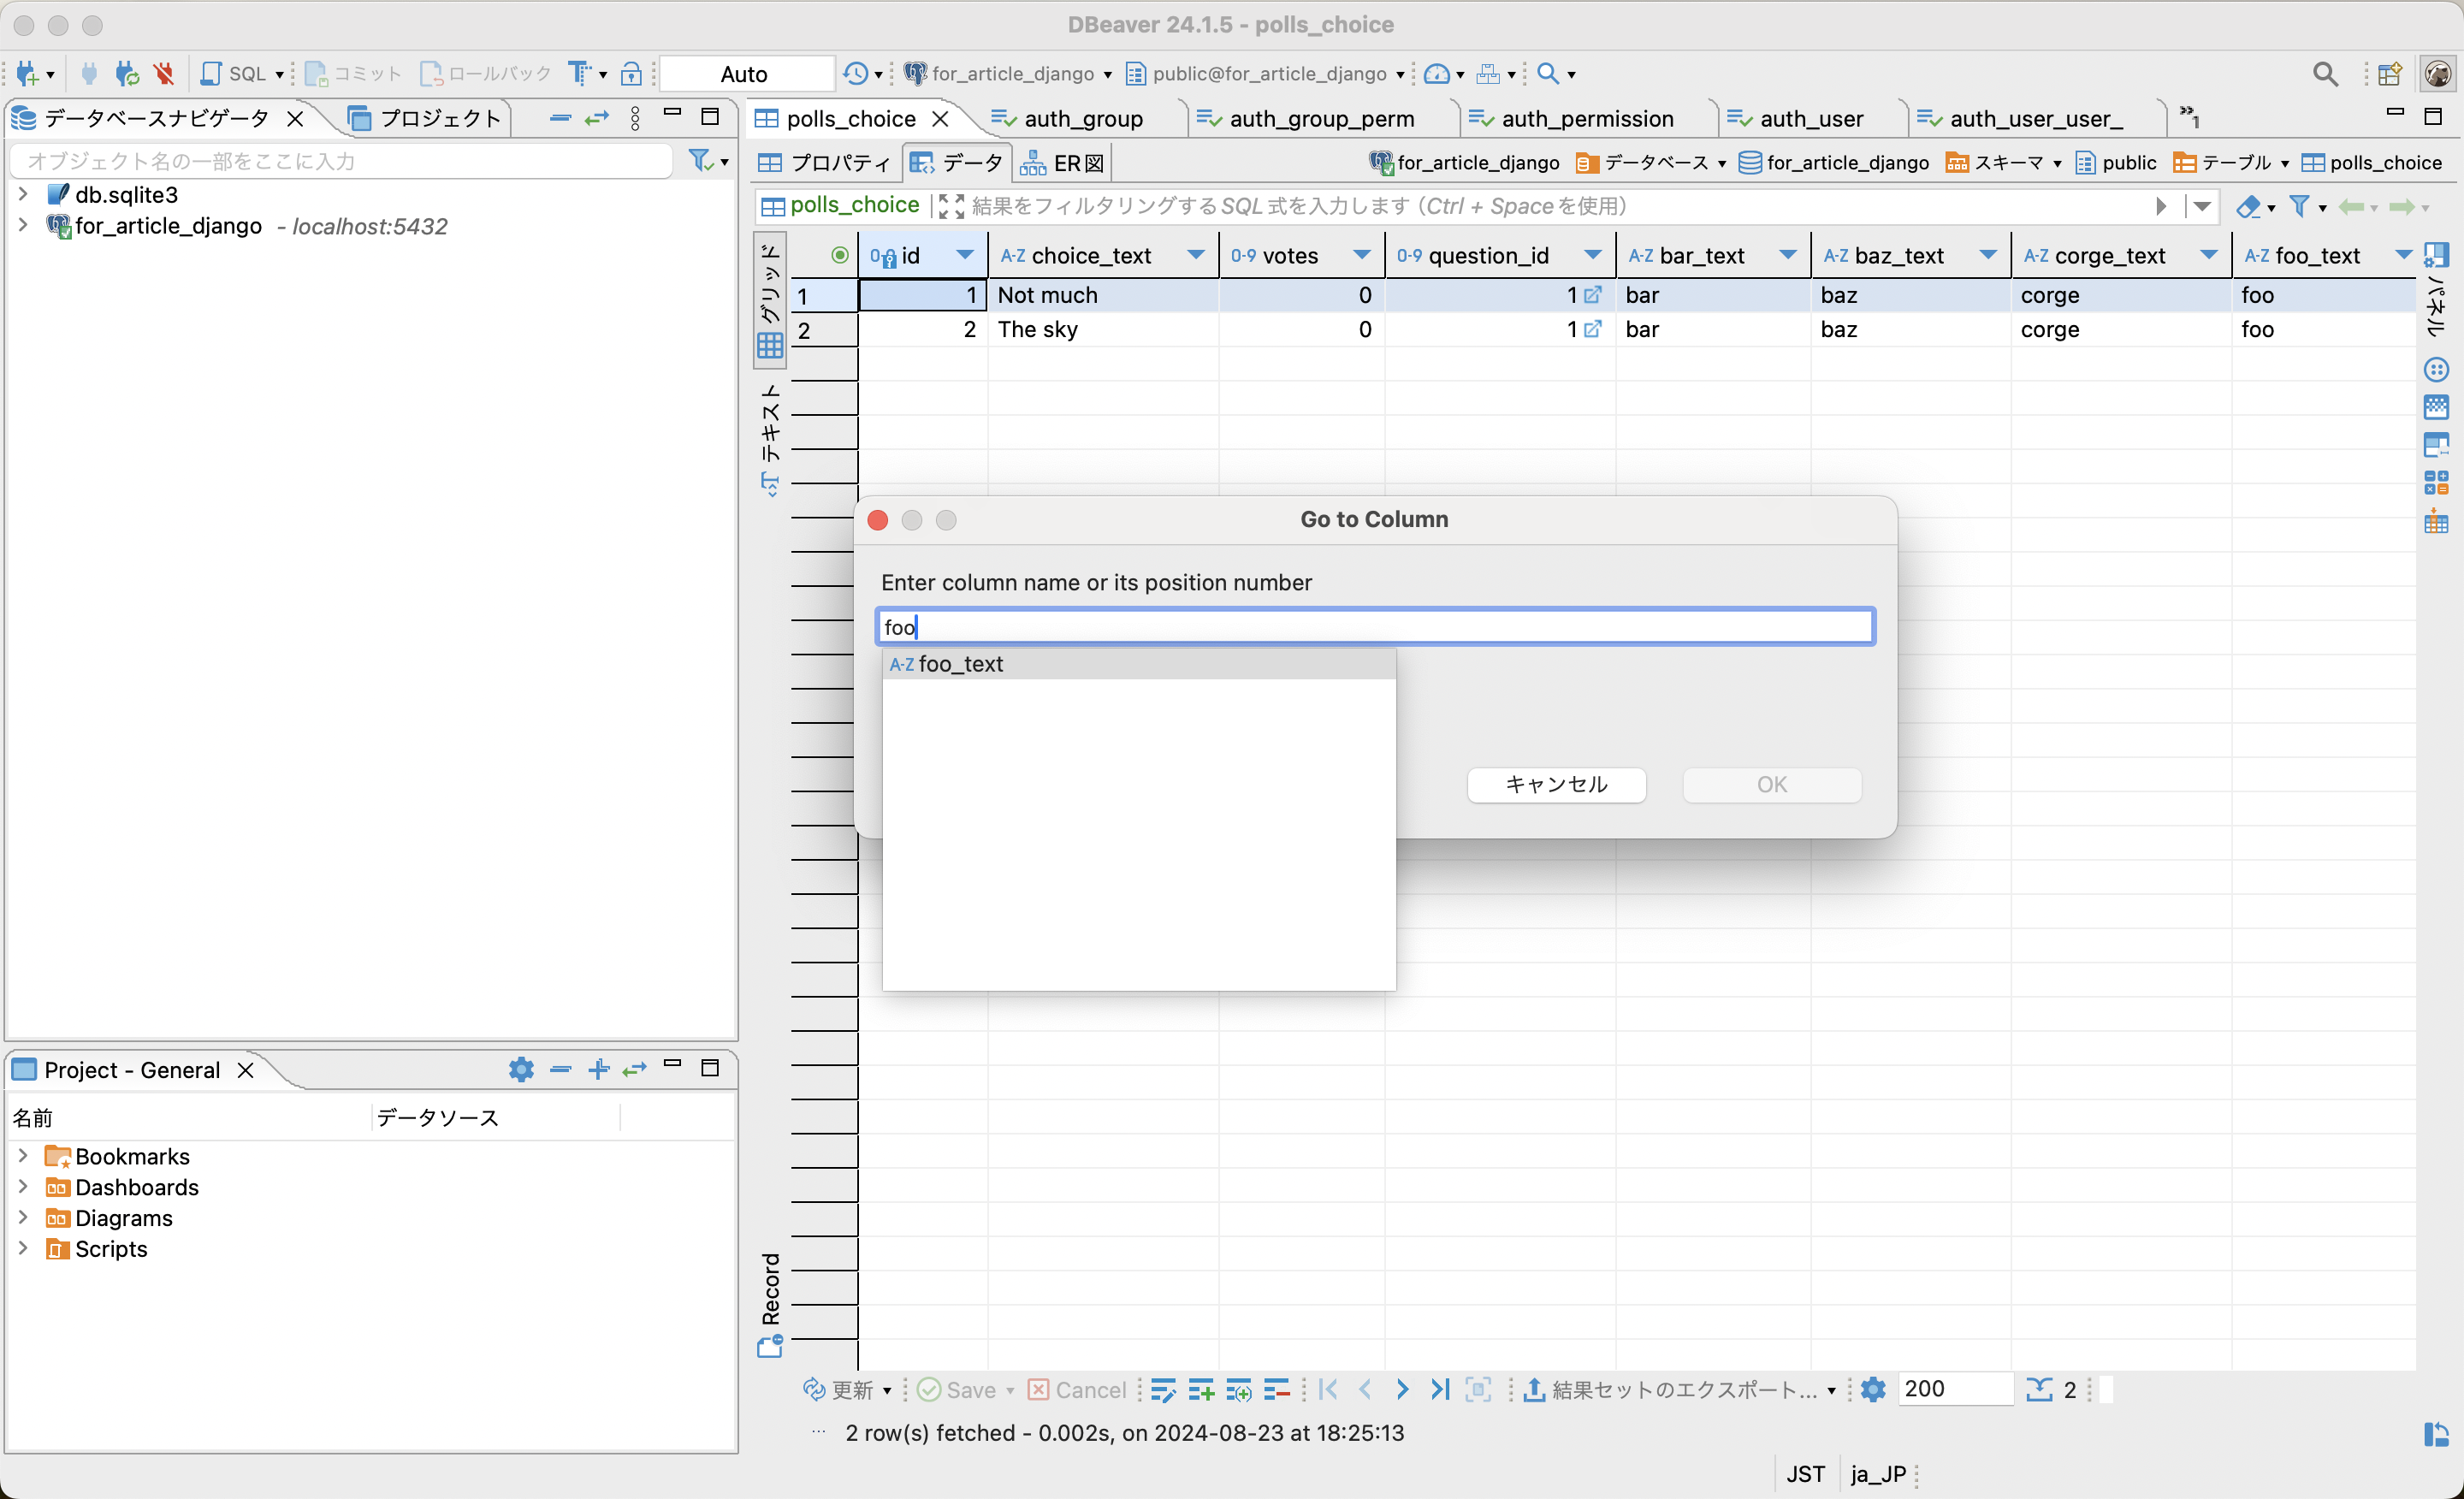Switch to Record mode on the left edge
This screenshot has width=2464, height=1499.
point(770,1295)
